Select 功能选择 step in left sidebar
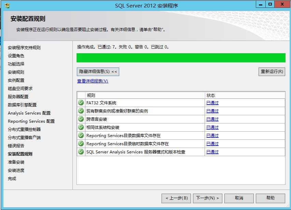The image size is (291, 210). [16, 64]
